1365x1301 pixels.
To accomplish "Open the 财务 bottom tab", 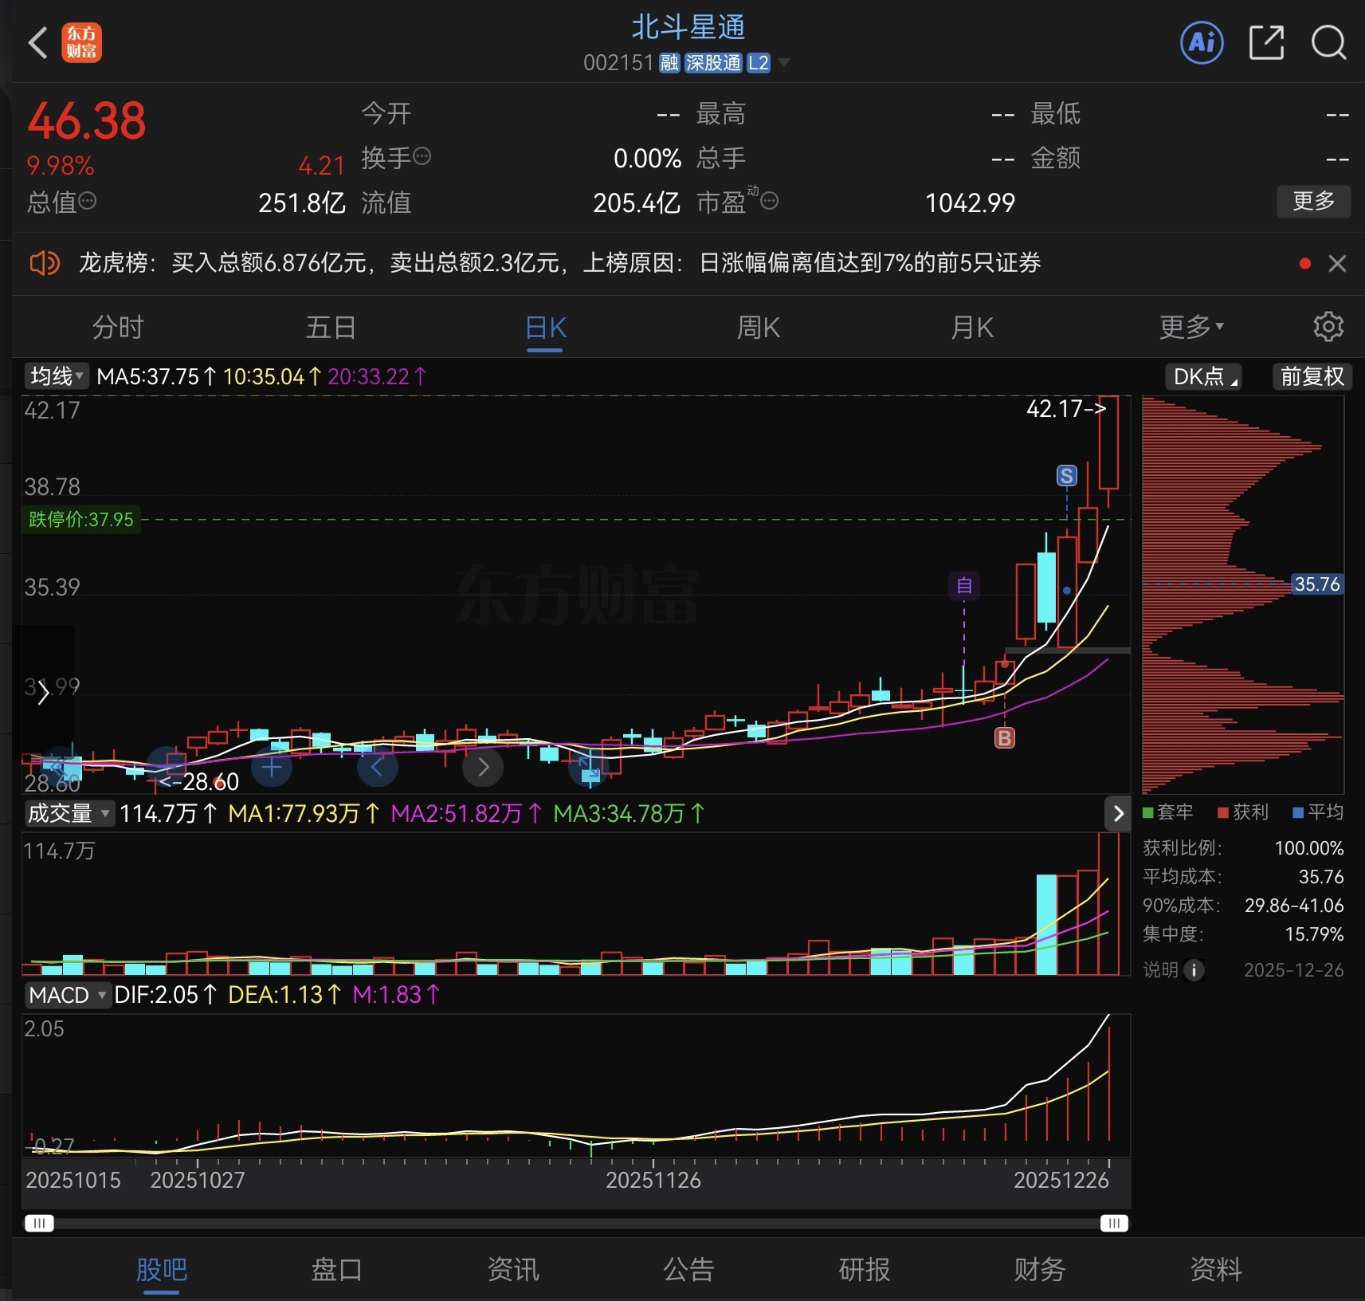I will pyautogui.click(x=1040, y=1269).
